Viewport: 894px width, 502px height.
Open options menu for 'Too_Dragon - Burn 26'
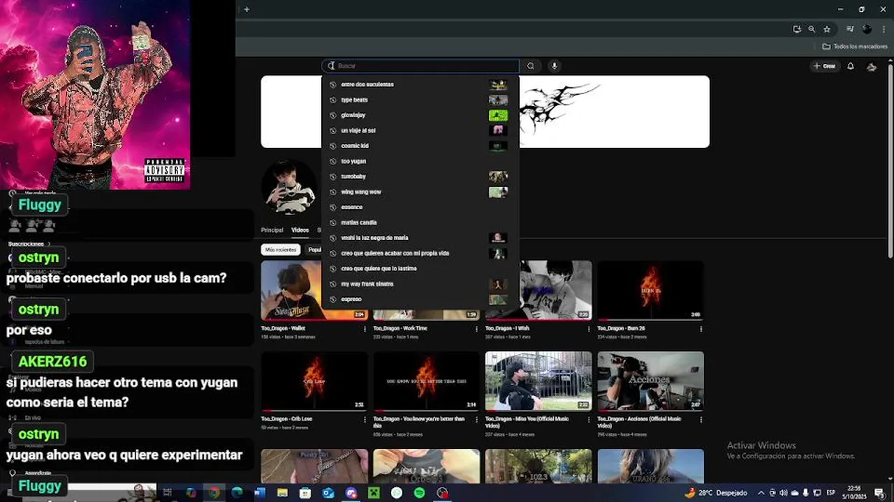tap(701, 329)
